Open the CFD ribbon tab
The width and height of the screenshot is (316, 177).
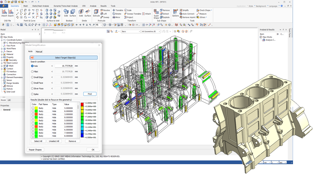[x=84, y=6]
